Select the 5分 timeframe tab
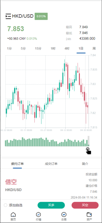The width and height of the screenshot is (102, 223). coord(23,48)
